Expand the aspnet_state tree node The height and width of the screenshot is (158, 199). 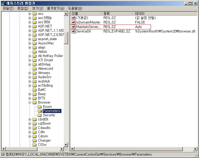pos(30,39)
